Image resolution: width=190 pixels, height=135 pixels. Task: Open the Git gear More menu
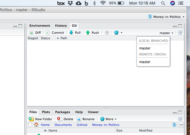point(118,33)
